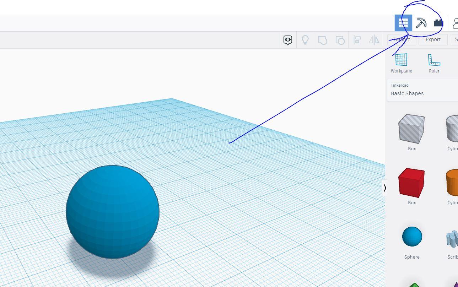Image resolution: width=458 pixels, height=287 pixels.
Task: Collapse the shapes side panel
Action: pos(385,188)
